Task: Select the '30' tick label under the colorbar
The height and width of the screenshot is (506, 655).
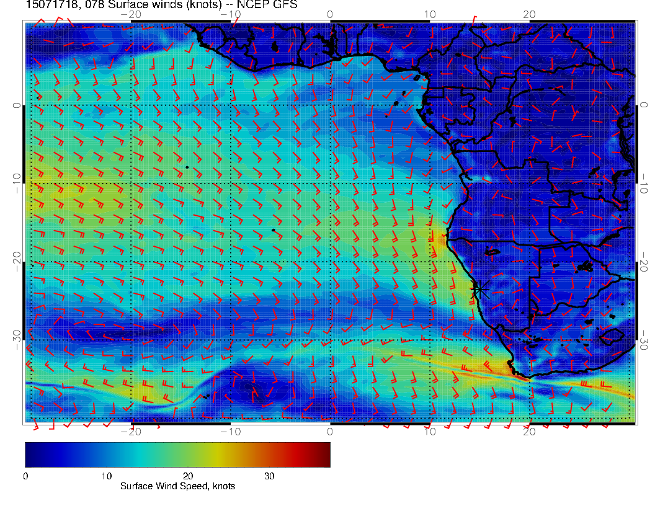Action: pos(269,476)
